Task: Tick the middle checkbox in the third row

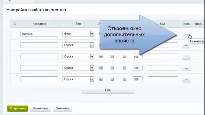Action: [x=112, y=57]
